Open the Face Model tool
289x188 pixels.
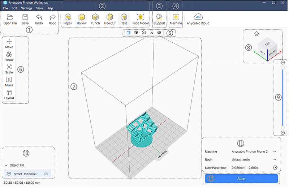tap(141, 20)
